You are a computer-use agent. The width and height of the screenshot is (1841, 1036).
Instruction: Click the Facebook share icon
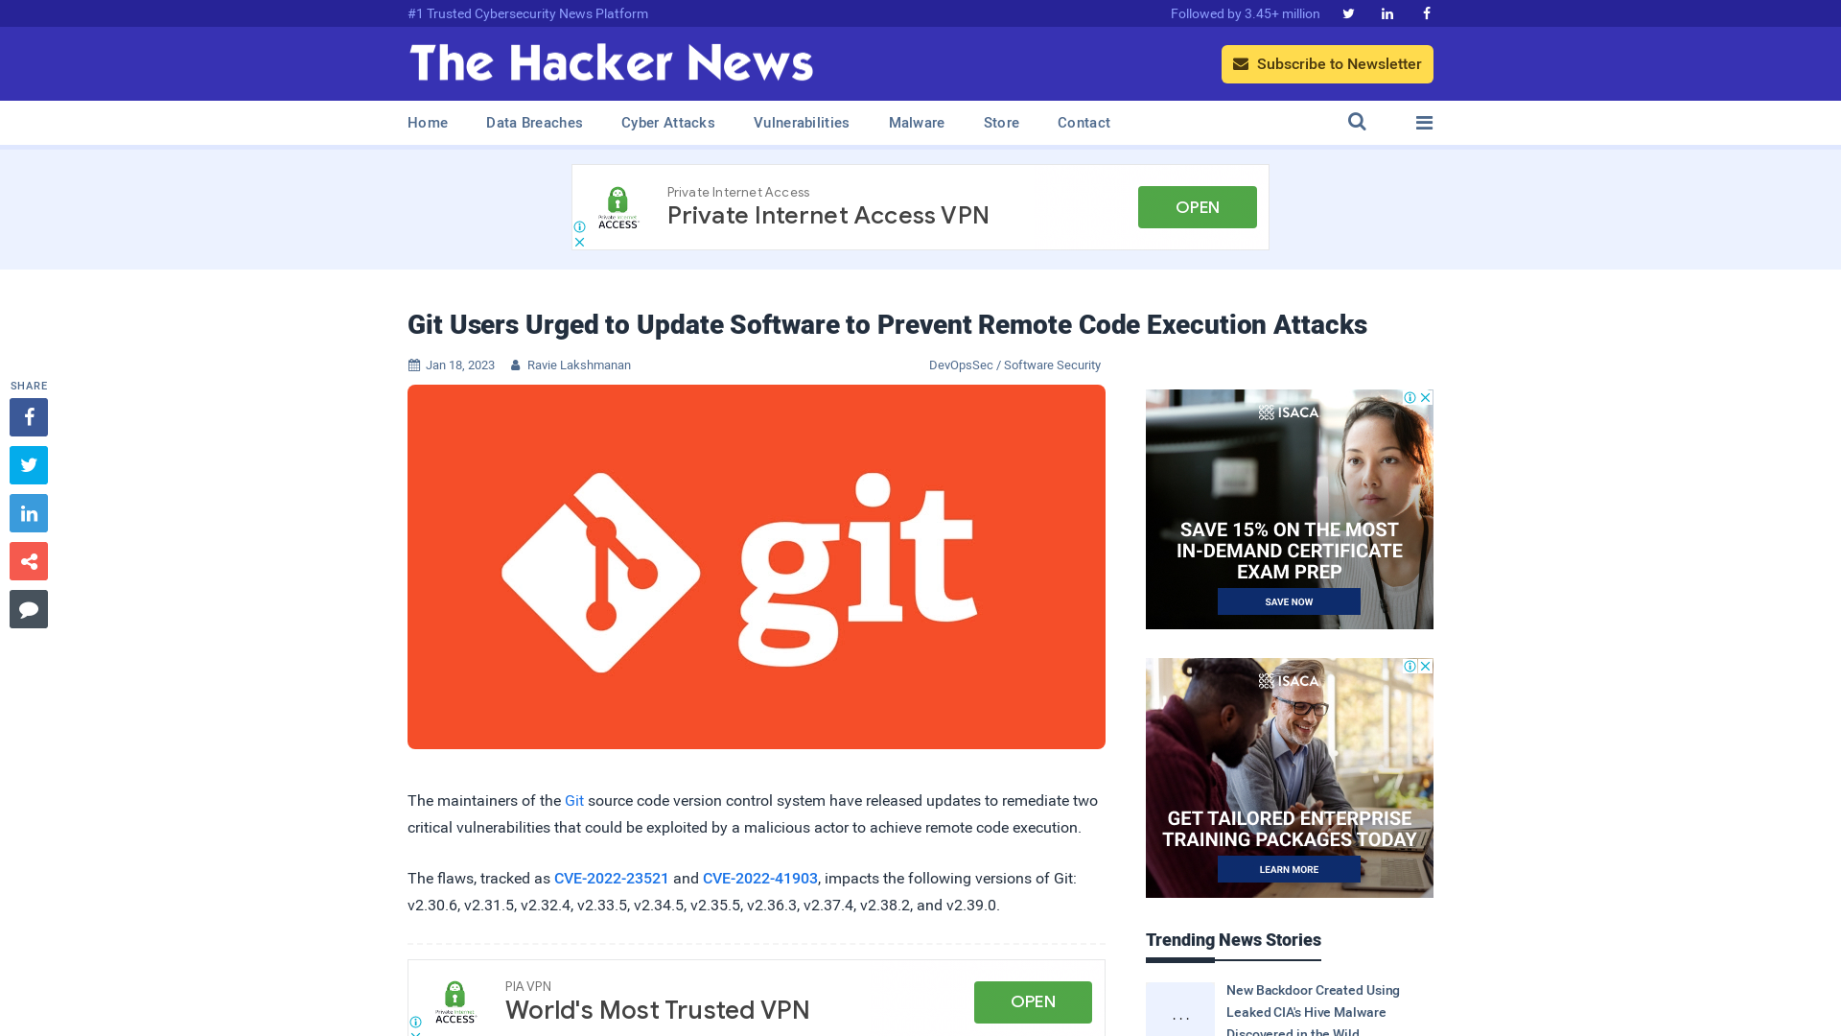tap(28, 416)
